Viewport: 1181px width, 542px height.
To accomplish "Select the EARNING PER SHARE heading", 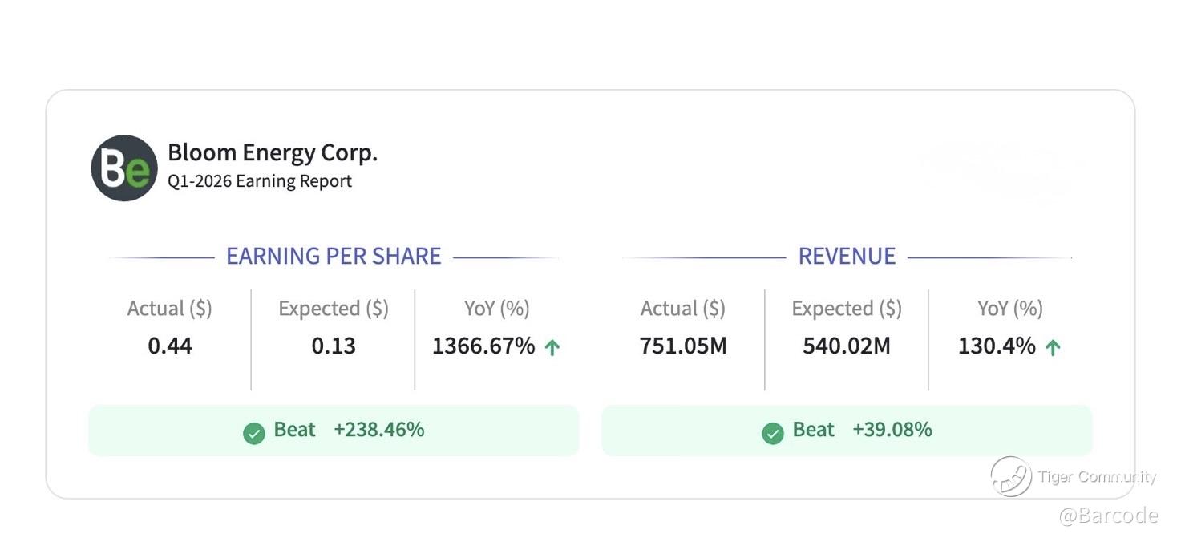I will point(334,256).
